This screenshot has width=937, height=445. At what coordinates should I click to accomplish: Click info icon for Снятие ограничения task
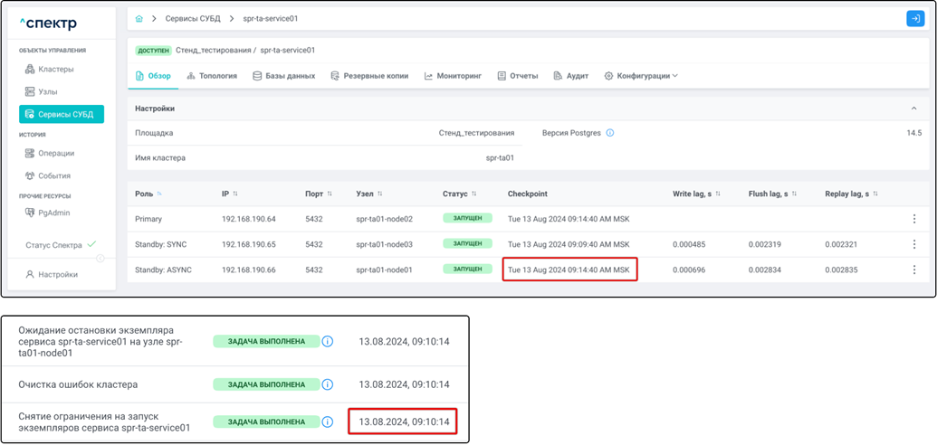click(328, 421)
